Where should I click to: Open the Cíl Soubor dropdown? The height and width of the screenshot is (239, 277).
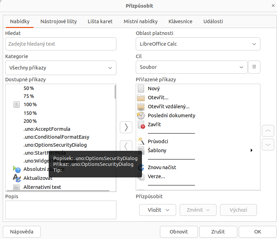tap(191, 67)
